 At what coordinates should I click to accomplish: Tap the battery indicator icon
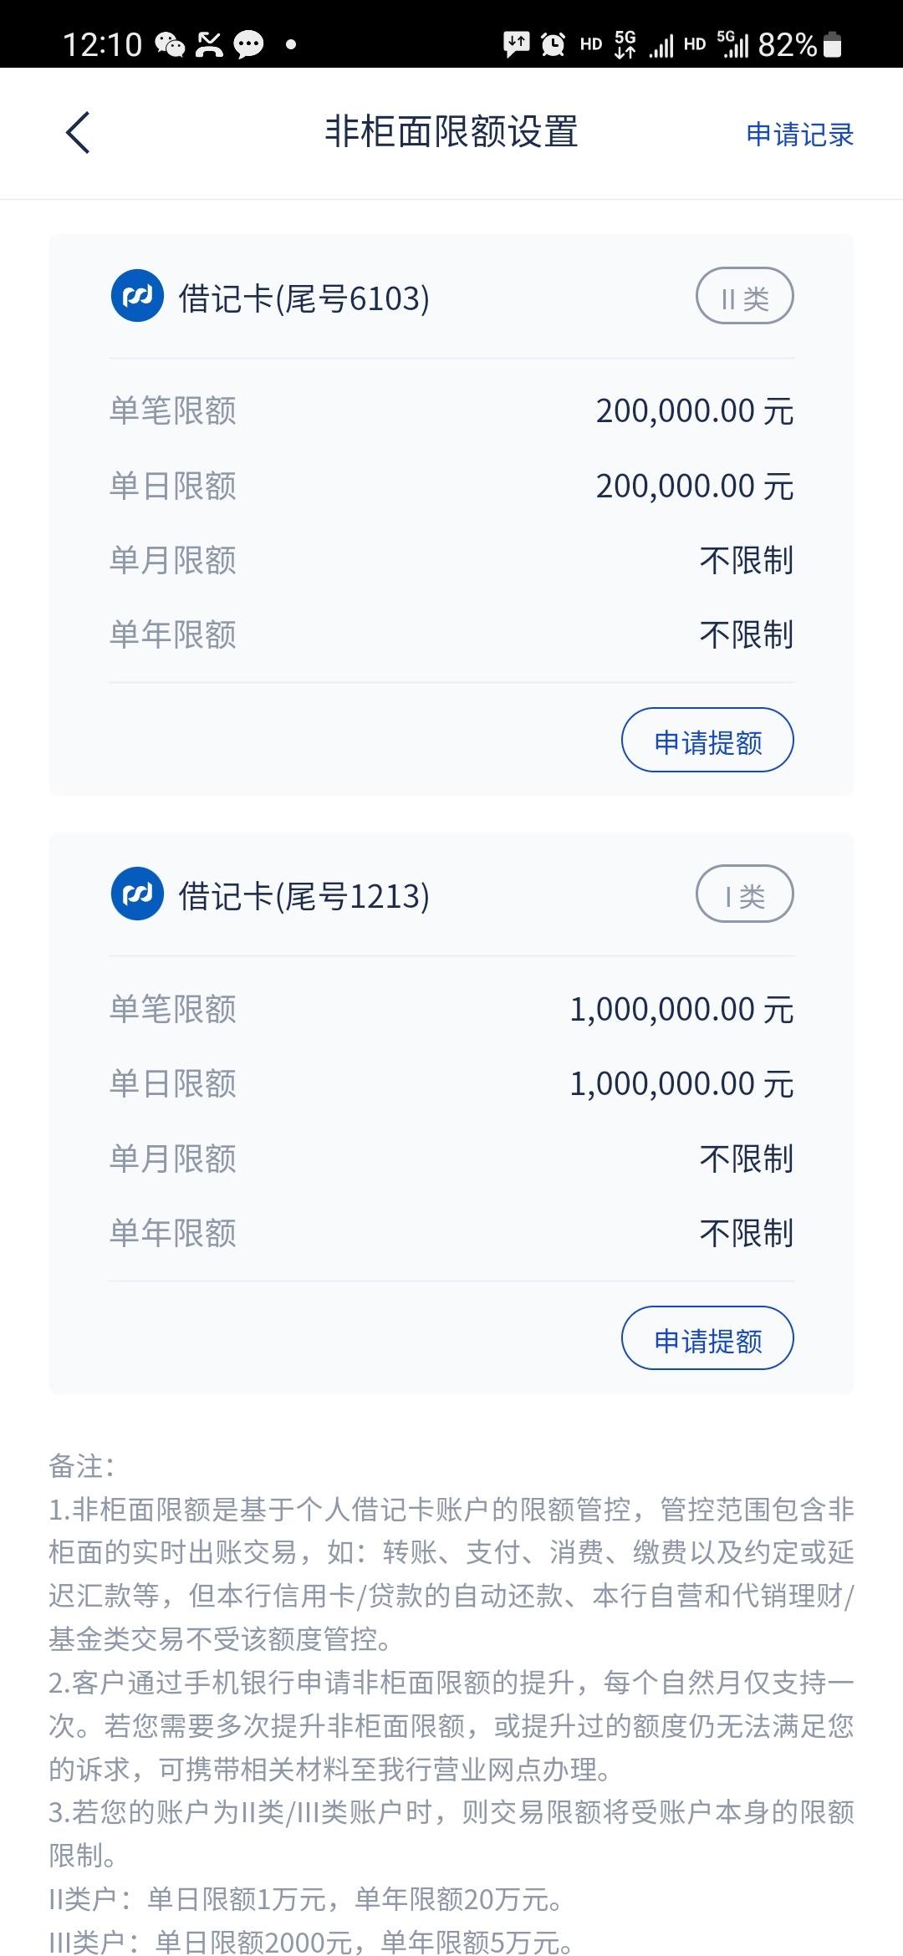833,44
